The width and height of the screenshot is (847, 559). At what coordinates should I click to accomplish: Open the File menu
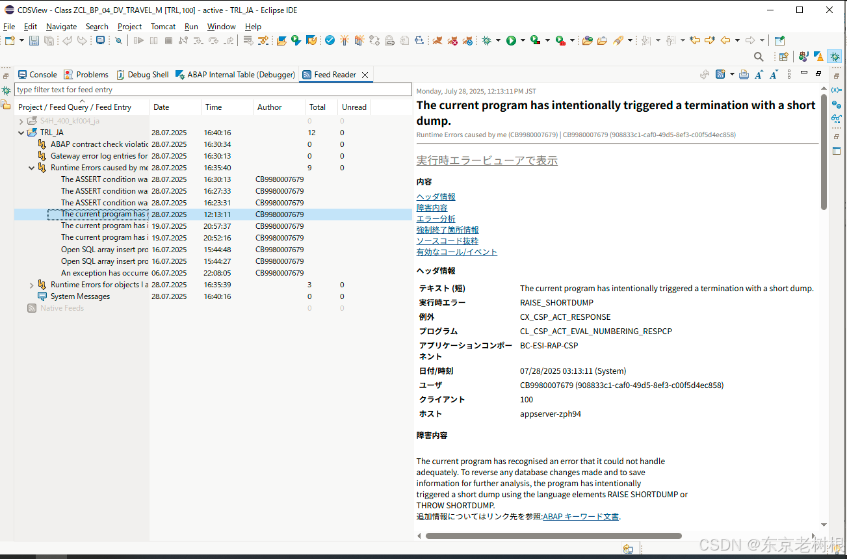pyautogui.click(x=9, y=27)
